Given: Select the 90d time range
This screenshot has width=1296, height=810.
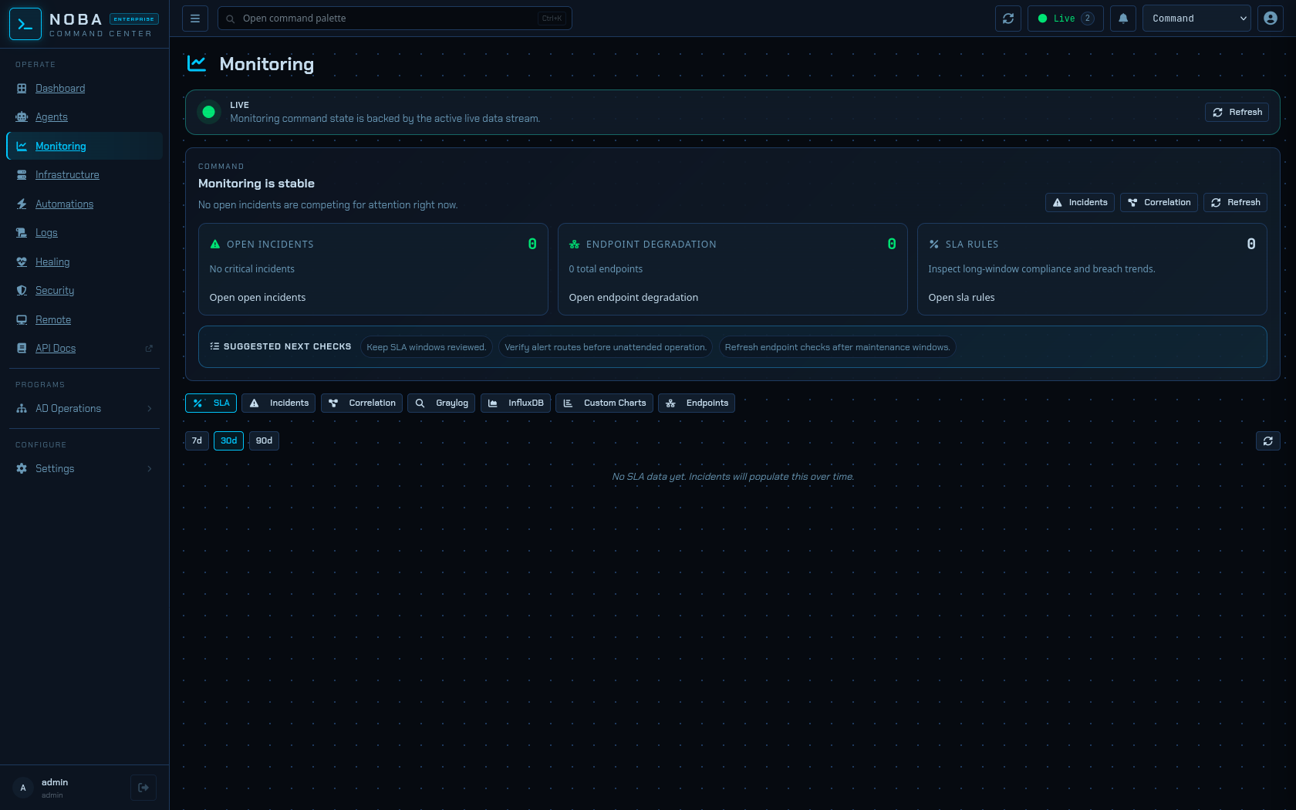Looking at the screenshot, I should 264,441.
